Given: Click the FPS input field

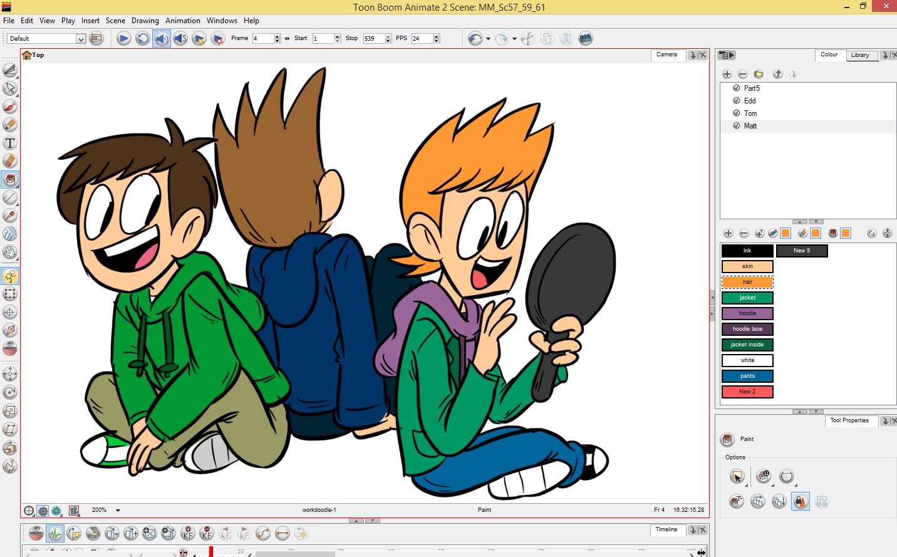Looking at the screenshot, I should pyautogui.click(x=422, y=39).
